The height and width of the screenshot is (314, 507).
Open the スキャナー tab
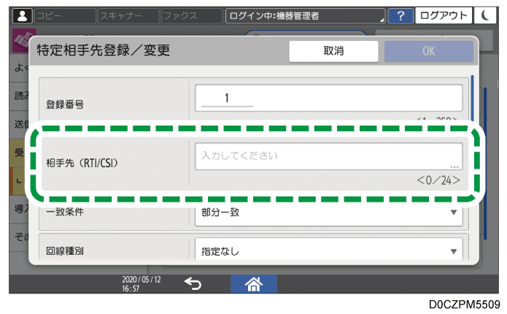[128, 15]
